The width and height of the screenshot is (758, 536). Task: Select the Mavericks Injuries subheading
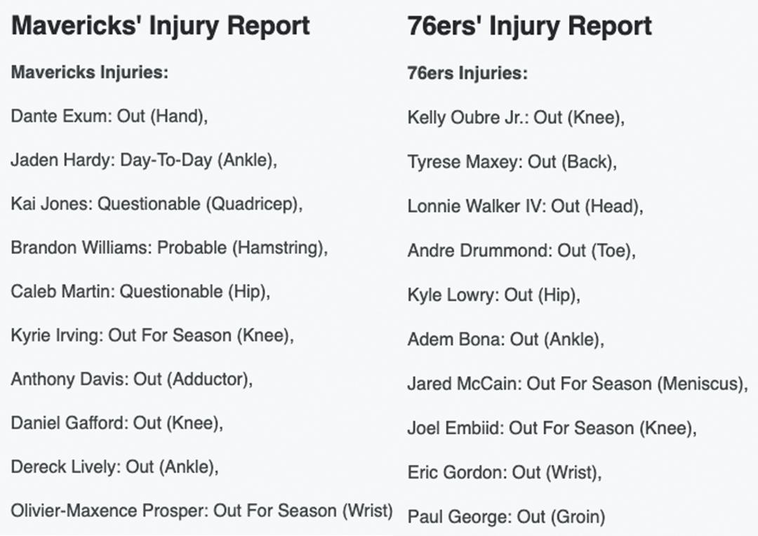pos(89,72)
